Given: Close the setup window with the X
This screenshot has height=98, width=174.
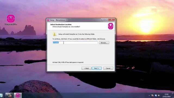Looking at the screenshot, I should pyautogui.click(x=112, y=20).
